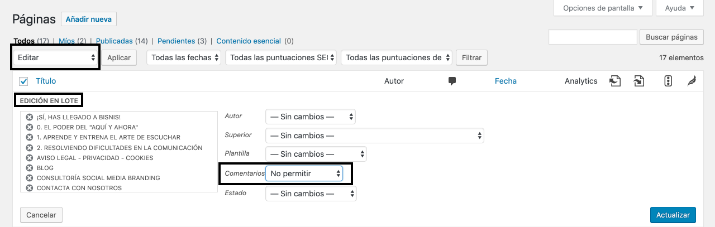Screen dimensions: 715x227
Task: Expand the Todas las fechas filter
Action: pyautogui.click(x=184, y=57)
